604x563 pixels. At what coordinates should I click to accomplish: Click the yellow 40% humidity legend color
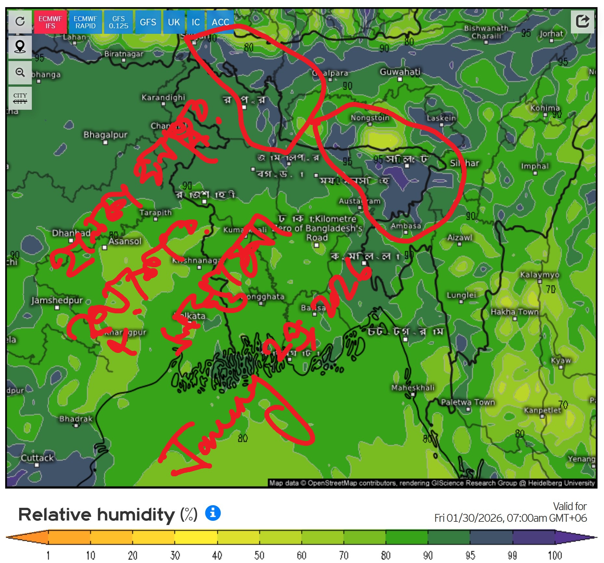196,537
